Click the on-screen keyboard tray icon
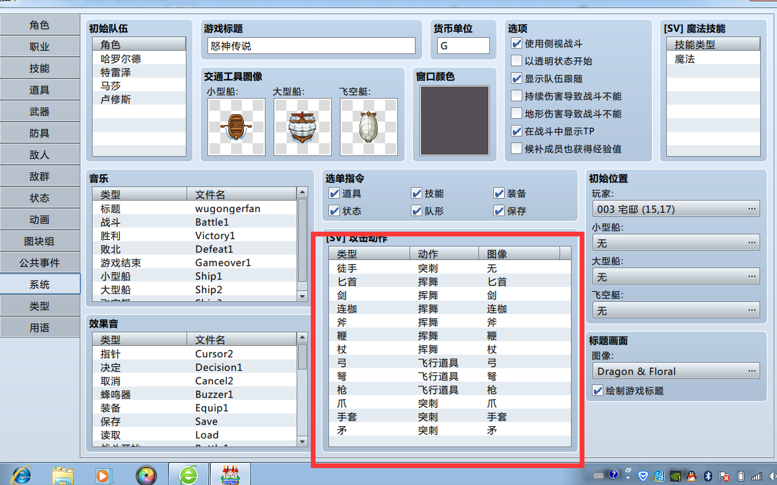Screen dimensions: 777x485 pyautogui.click(x=599, y=476)
